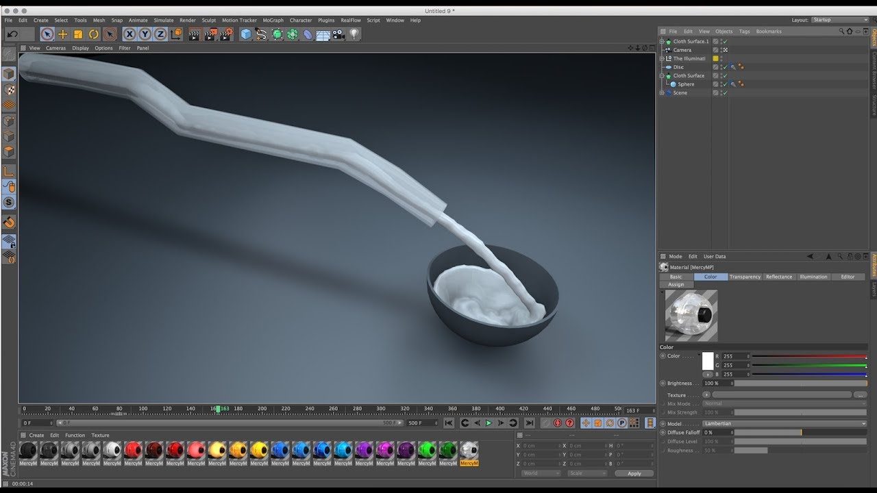Activate the Move tool cross icon

coord(63,34)
